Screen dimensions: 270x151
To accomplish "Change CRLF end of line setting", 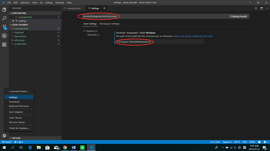I will tap(244, 142).
